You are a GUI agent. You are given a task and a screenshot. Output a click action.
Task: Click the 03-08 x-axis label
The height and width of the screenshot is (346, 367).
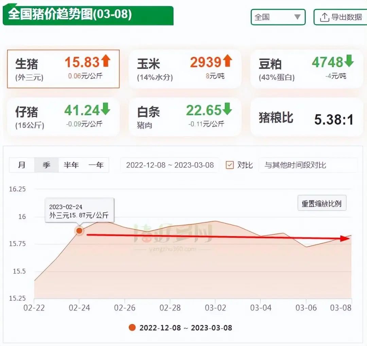341,308
